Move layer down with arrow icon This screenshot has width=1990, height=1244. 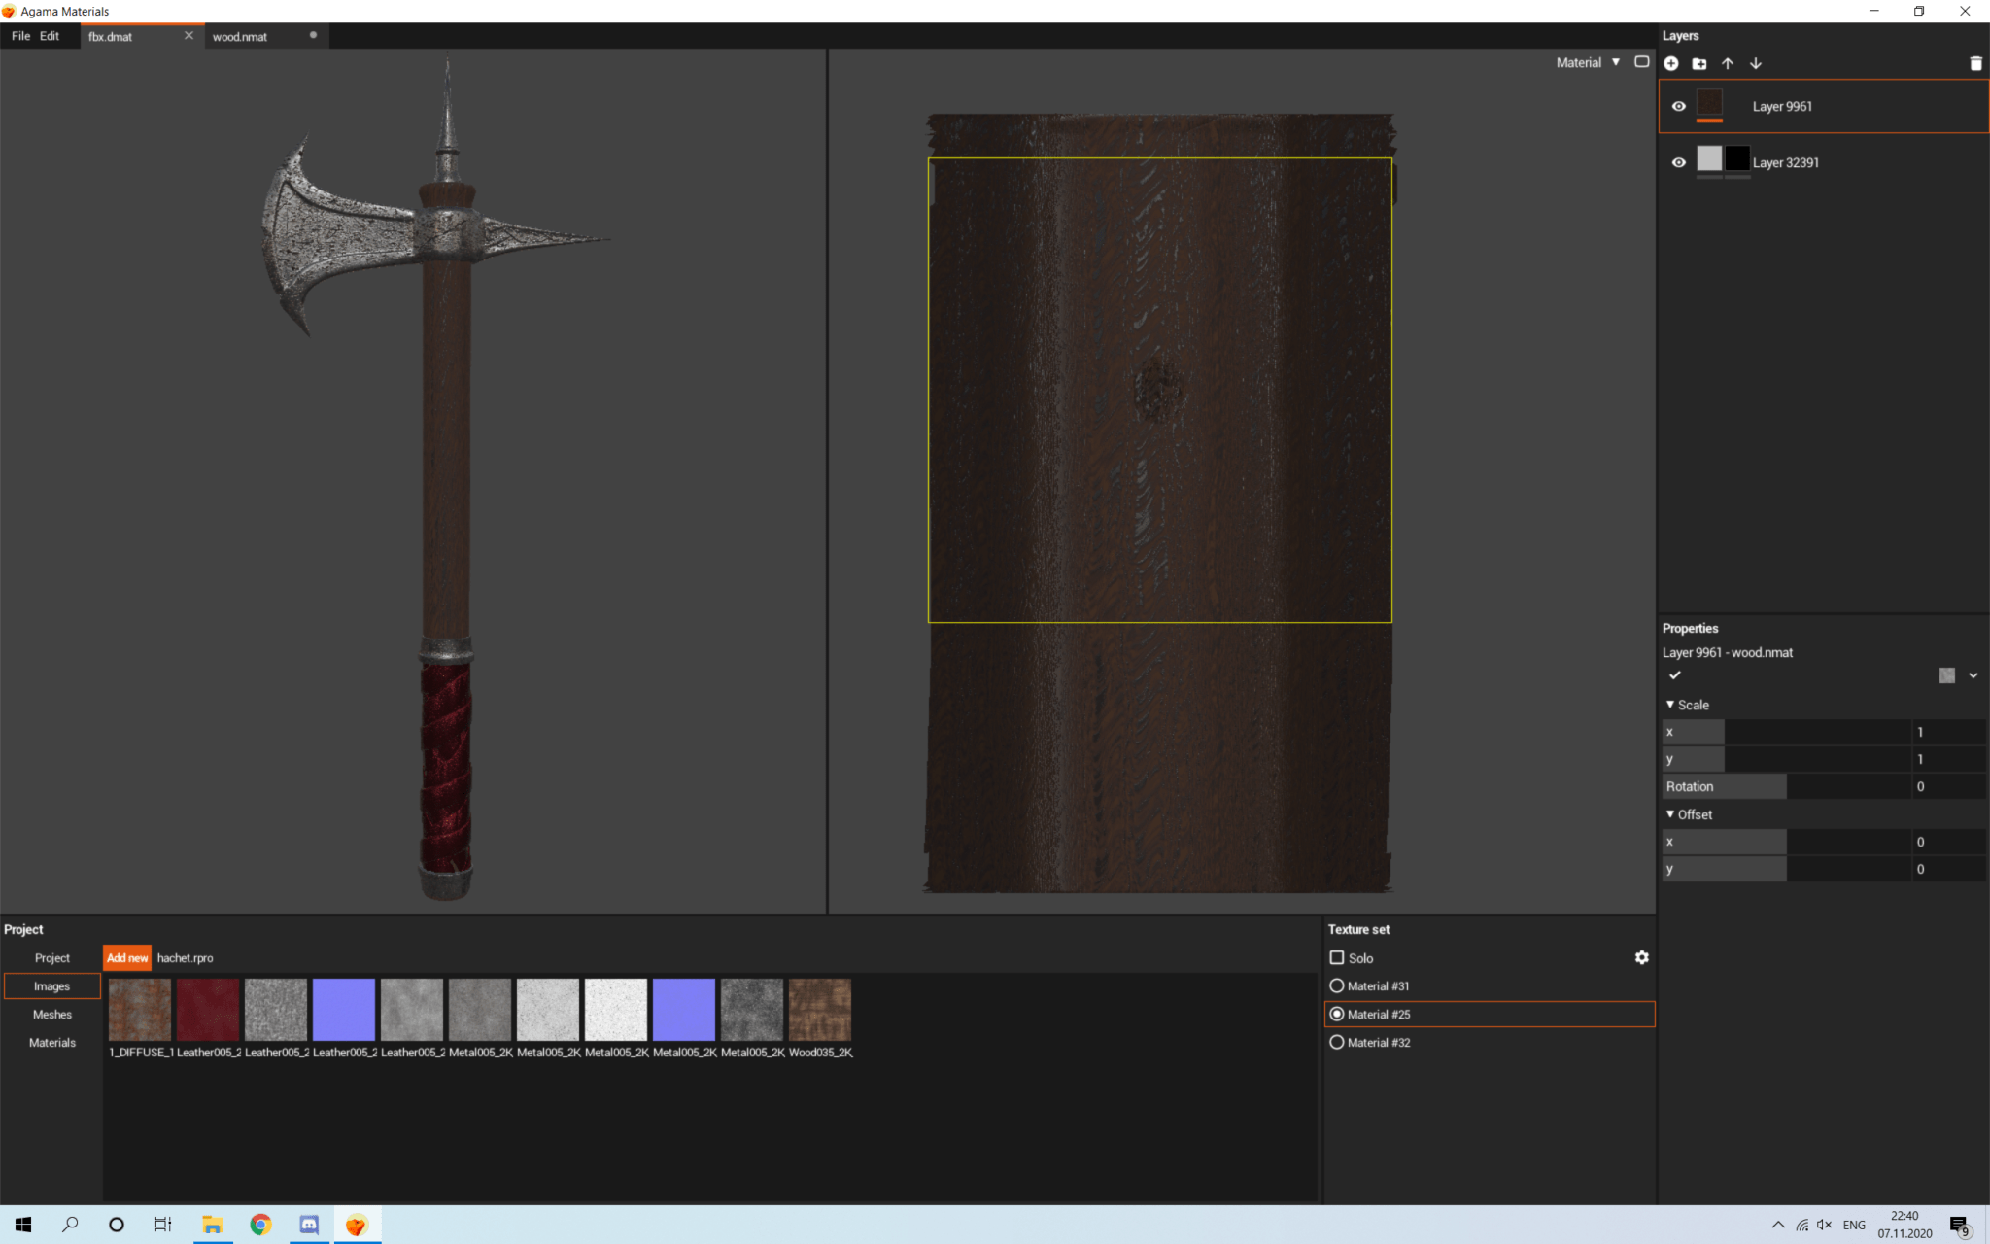click(x=1756, y=63)
